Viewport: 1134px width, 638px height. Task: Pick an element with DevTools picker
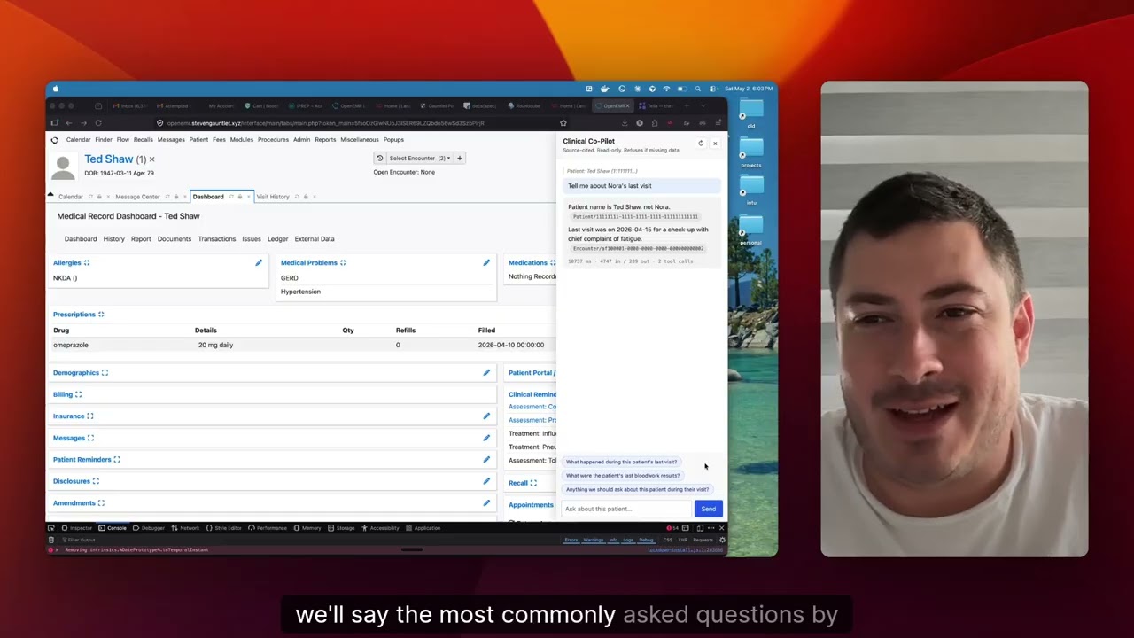[51, 528]
